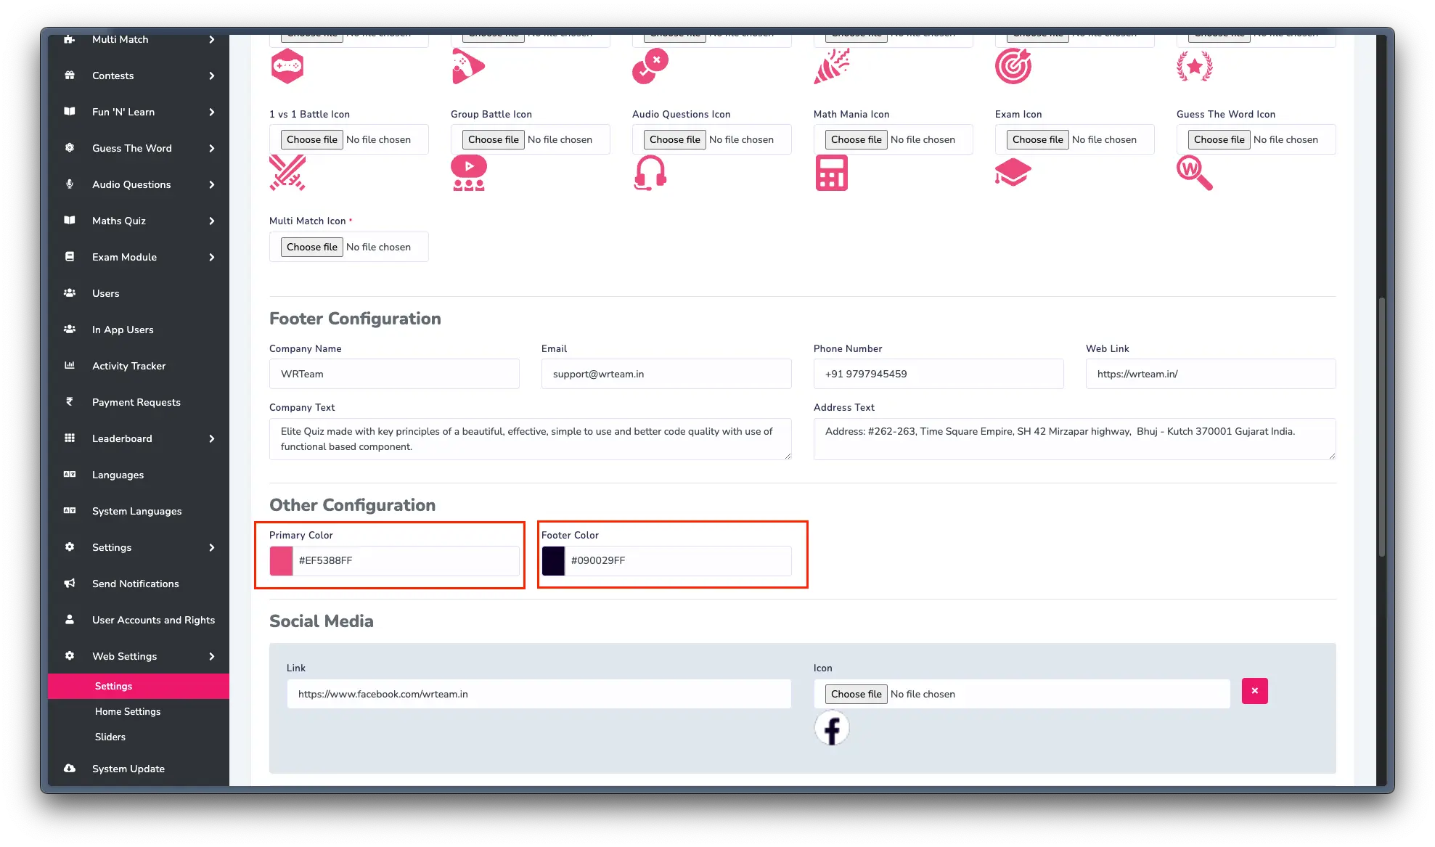This screenshot has height=847, width=1435.
Task: Click the Math Mania calculator icon
Action: click(x=831, y=173)
